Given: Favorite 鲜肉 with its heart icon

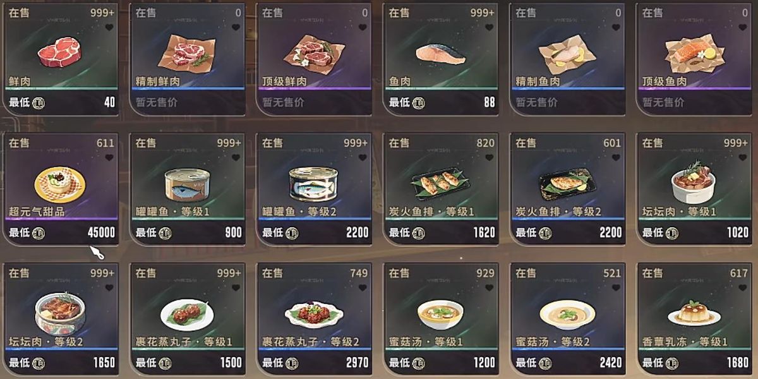Looking at the screenshot, I should pyautogui.click(x=109, y=27).
